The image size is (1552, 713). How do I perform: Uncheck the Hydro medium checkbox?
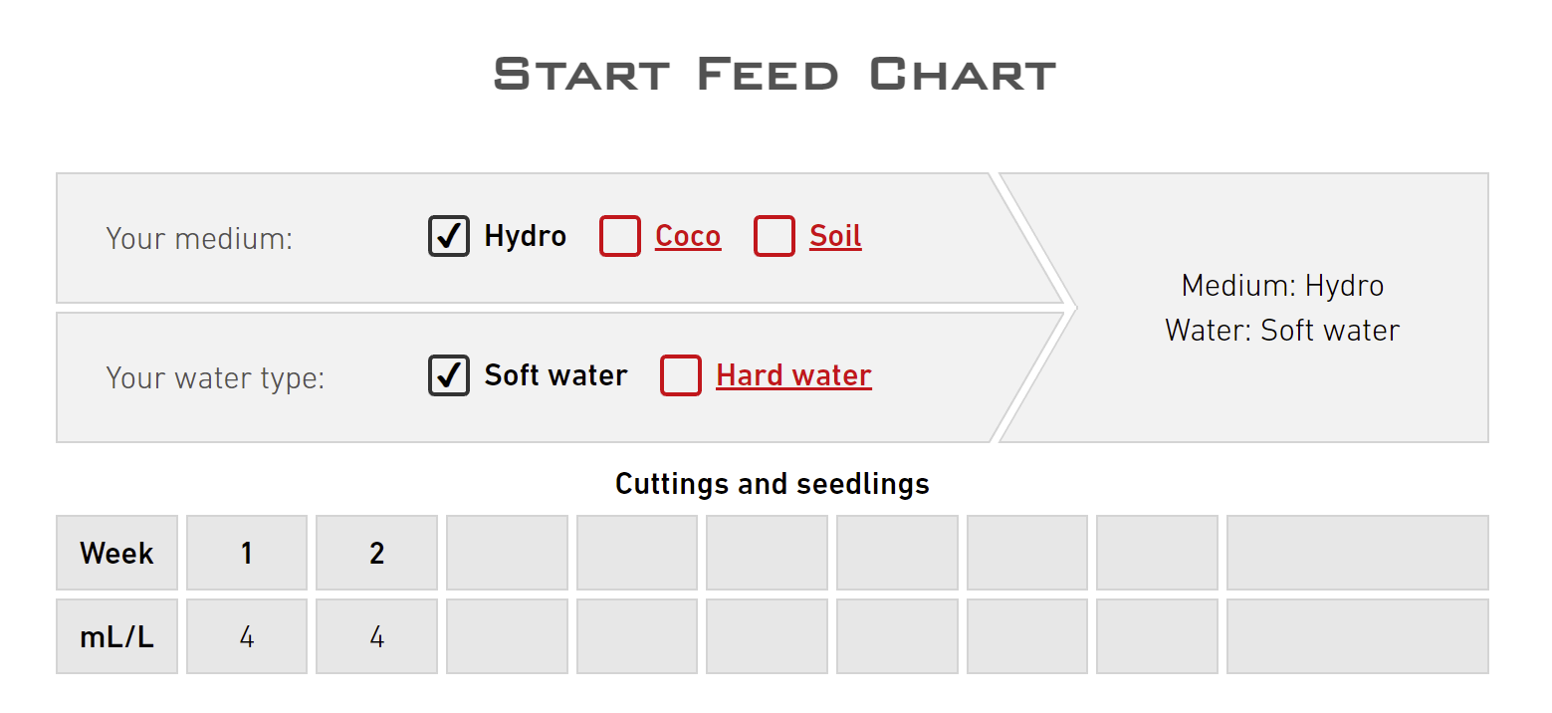tap(449, 236)
